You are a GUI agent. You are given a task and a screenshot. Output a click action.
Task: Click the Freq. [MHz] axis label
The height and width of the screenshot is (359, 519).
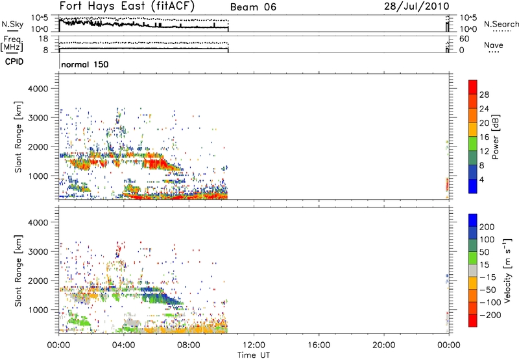[12, 44]
